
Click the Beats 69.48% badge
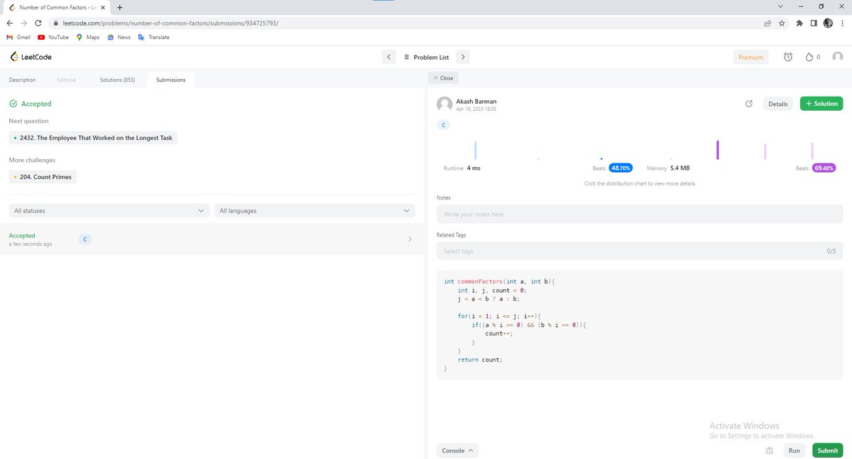point(824,168)
